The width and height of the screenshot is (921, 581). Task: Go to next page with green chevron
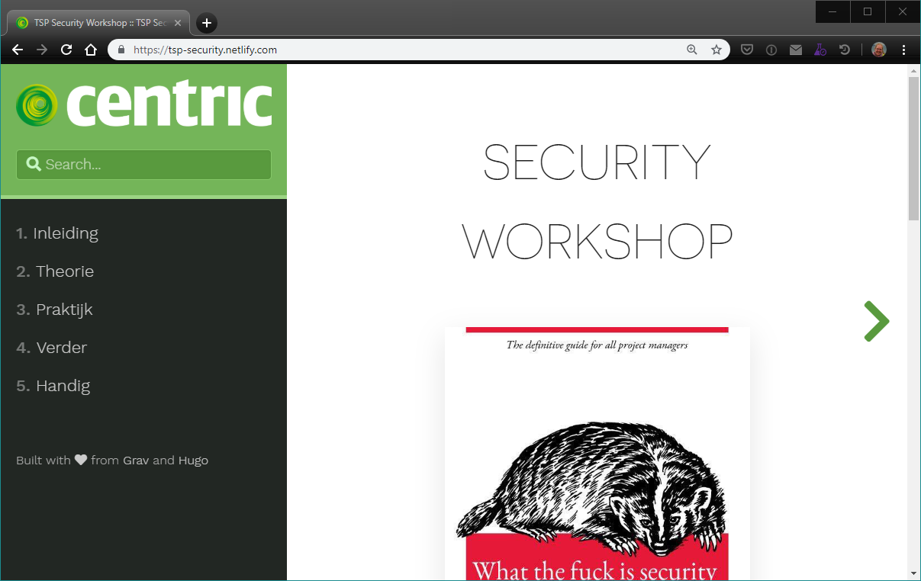click(877, 321)
